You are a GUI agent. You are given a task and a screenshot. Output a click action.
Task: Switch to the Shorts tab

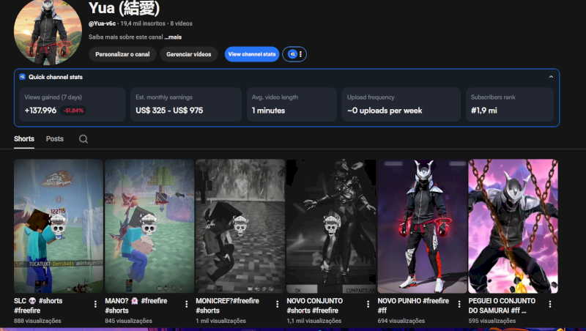[x=24, y=139]
